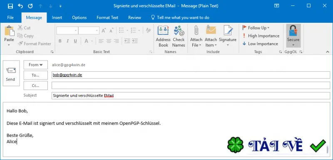Viewport: 333px width, 160px height.
Task: Click the Cut scissors command
Action: point(24,28)
